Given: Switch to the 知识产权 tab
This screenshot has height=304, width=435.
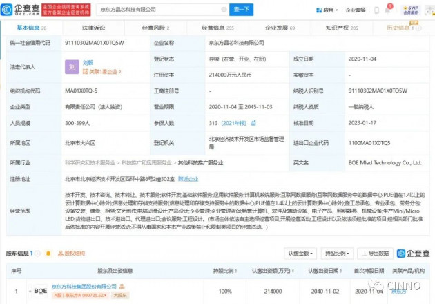Looking at the screenshot, I should coord(342,28).
